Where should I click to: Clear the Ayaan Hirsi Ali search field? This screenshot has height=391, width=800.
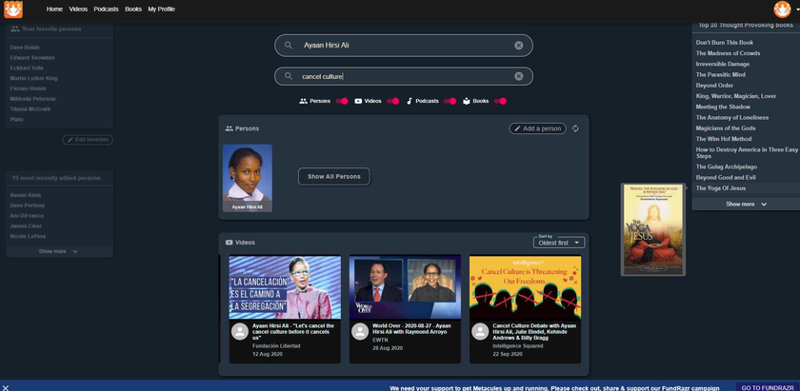click(x=518, y=46)
